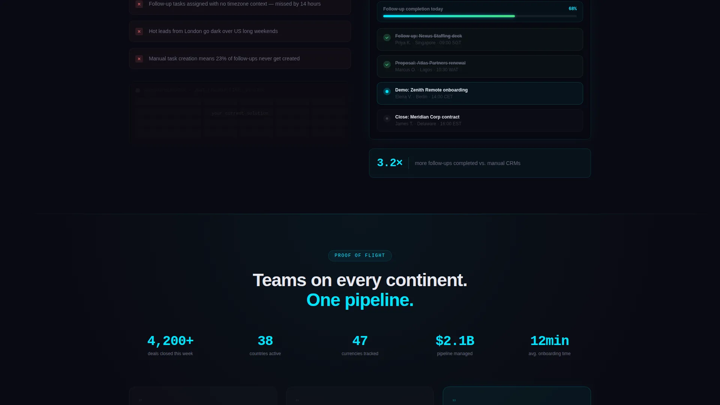This screenshot has width=720, height=405.
Task: Click the Priya K. Singapore 09:00 SGT line
Action: click(x=428, y=43)
